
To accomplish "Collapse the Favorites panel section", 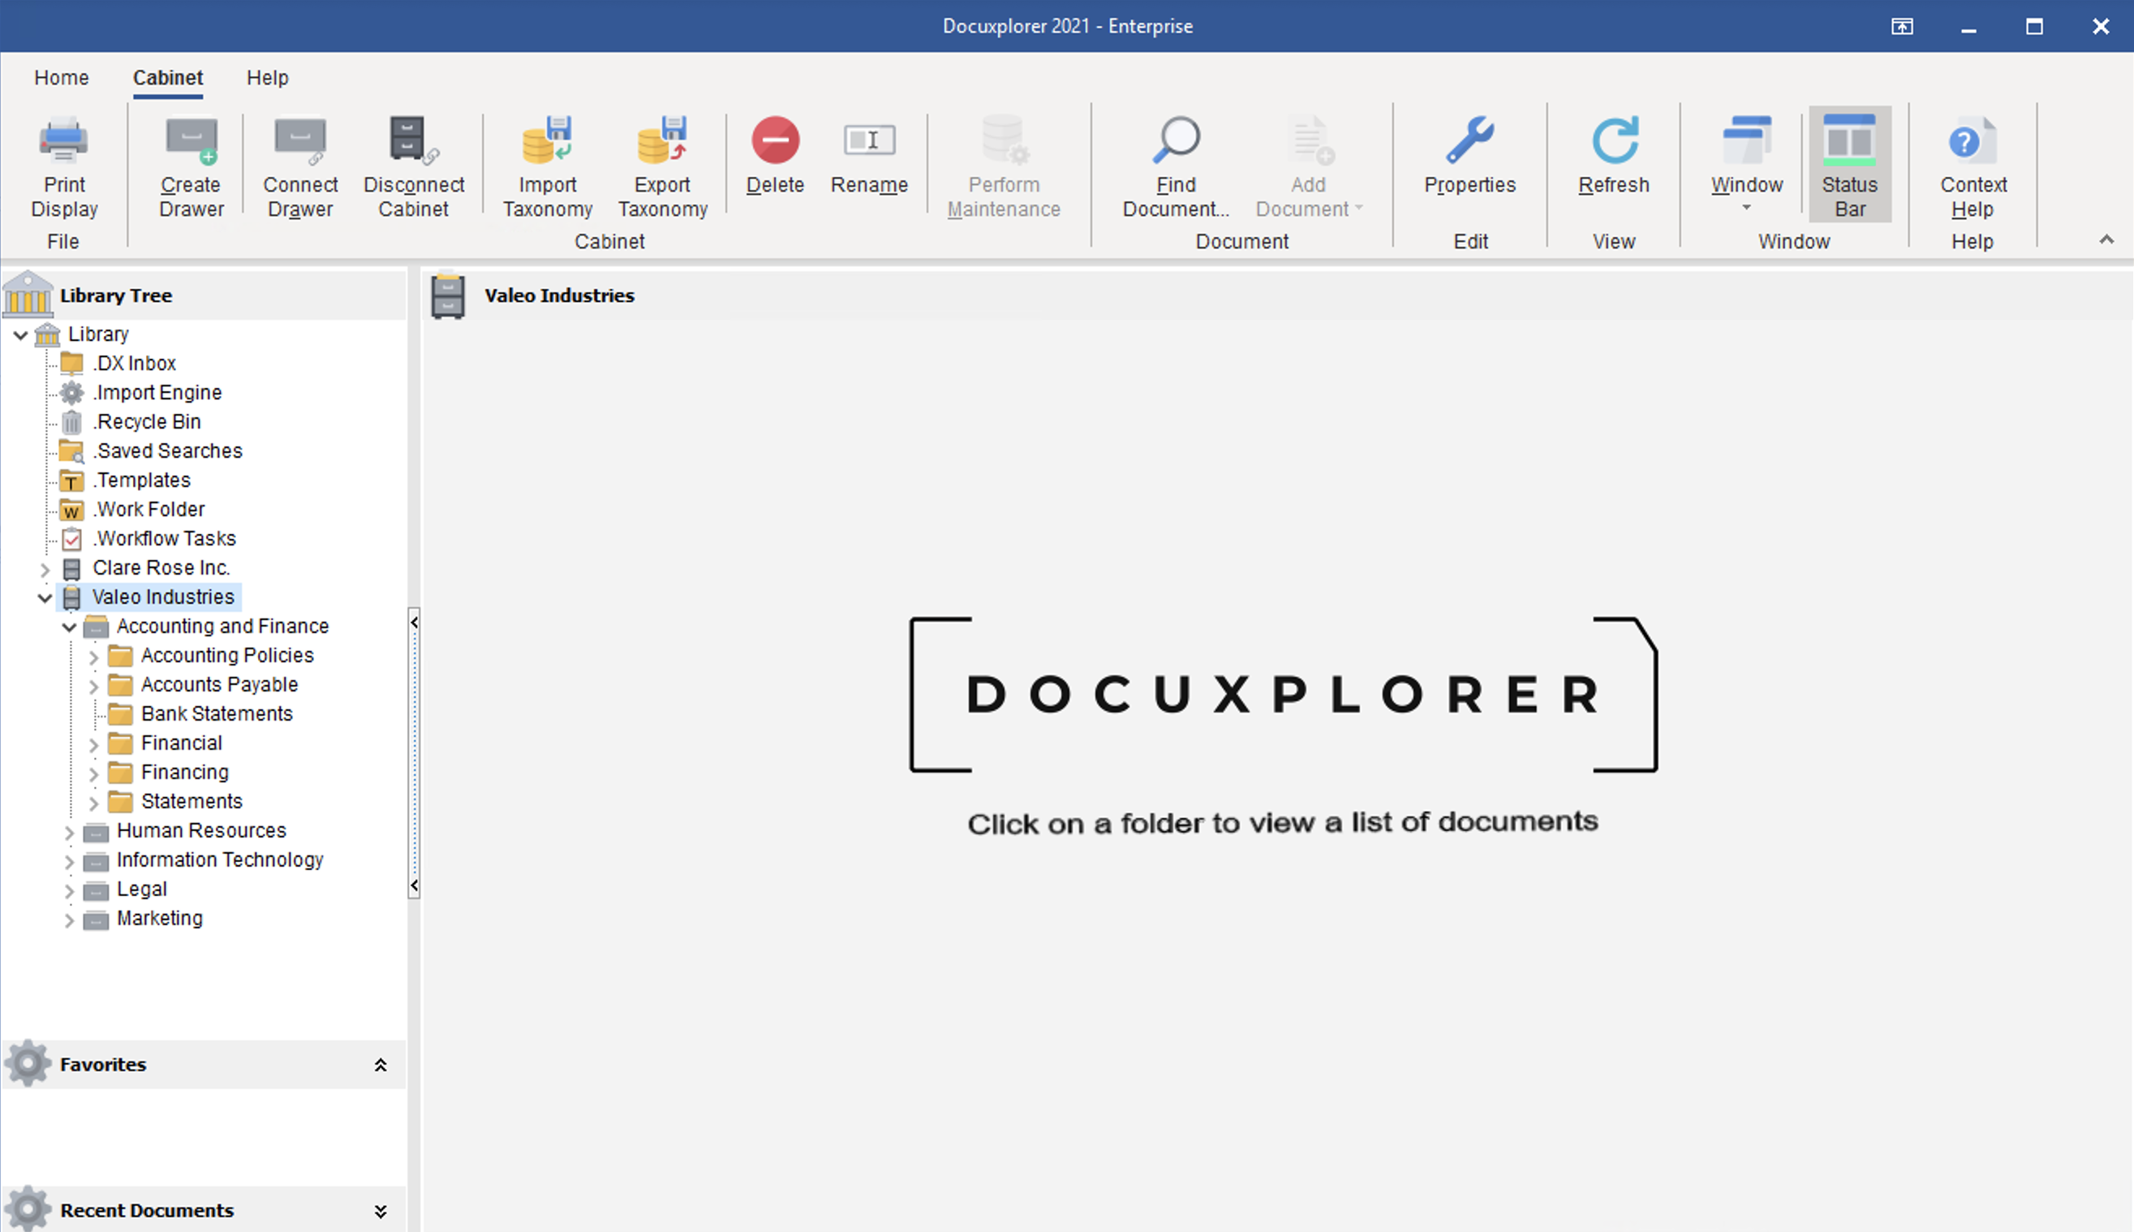I will coord(381,1066).
